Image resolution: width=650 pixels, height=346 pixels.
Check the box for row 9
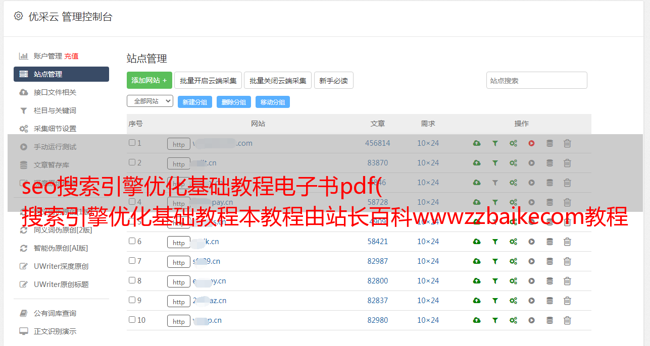pyautogui.click(x=132, y=300)
